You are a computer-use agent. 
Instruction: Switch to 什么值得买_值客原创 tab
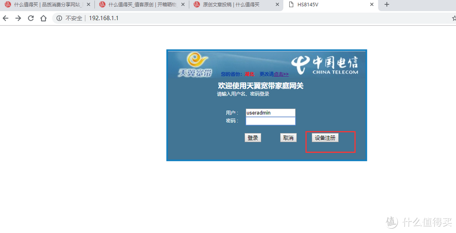click(142, 4)
